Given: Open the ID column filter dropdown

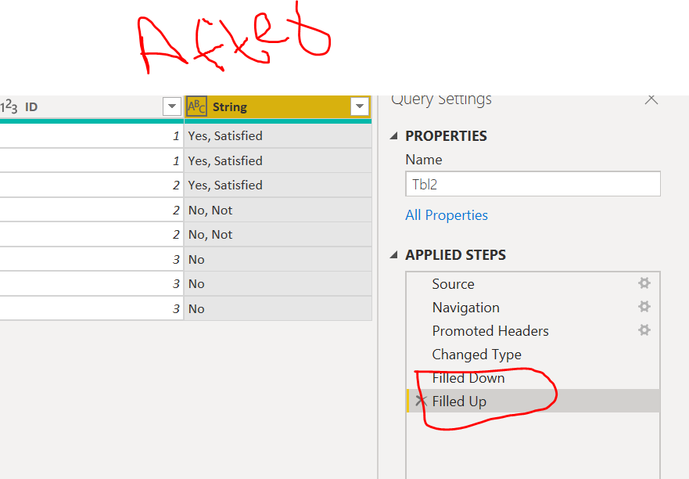Looking at the screenshot, I should [172, 106].
